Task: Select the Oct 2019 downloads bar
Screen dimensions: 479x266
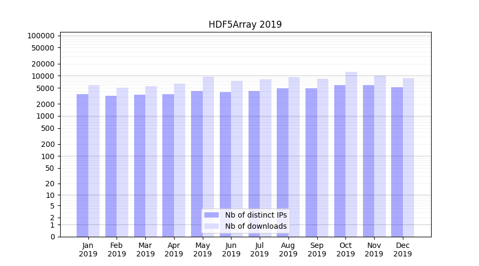Action: 351,154
